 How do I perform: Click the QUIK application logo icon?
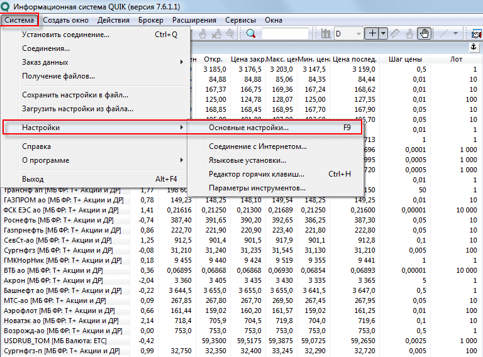tap(5, 7)
